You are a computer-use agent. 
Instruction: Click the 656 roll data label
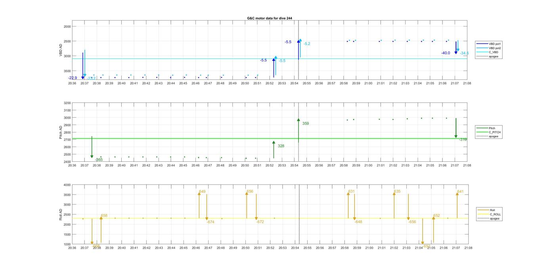[x=250, y=191]
